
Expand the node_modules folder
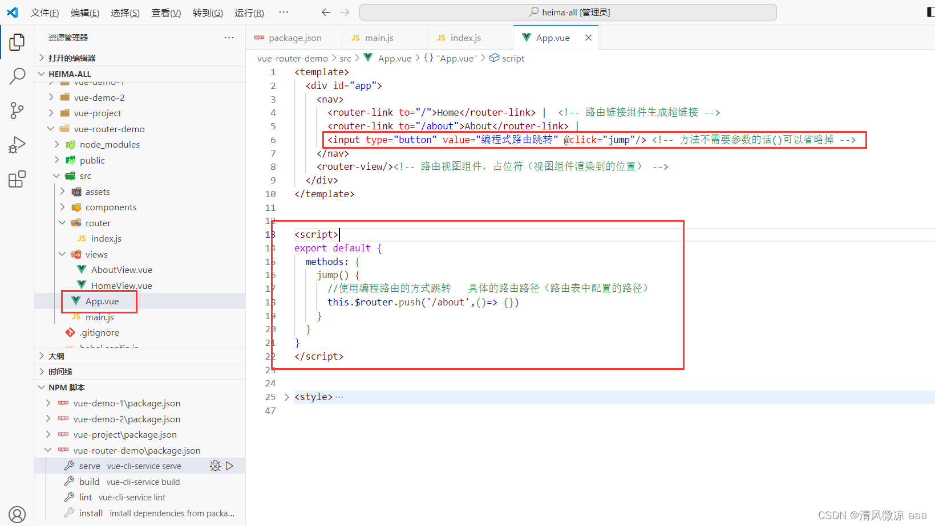[x=140, y=144]
